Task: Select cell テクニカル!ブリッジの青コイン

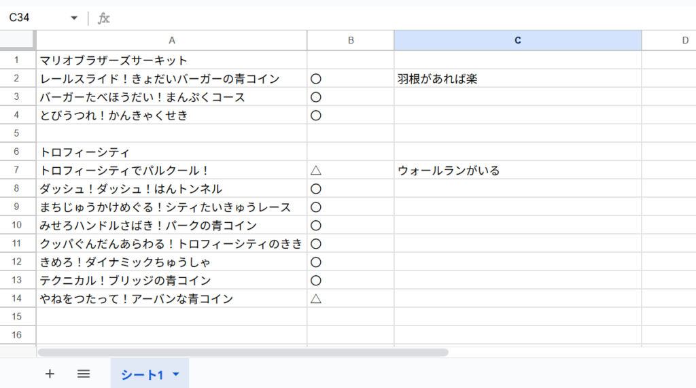Action: coord(172,280)
